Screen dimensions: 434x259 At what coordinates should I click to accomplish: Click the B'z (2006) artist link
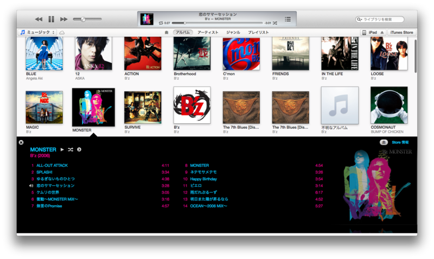[40, 156]
